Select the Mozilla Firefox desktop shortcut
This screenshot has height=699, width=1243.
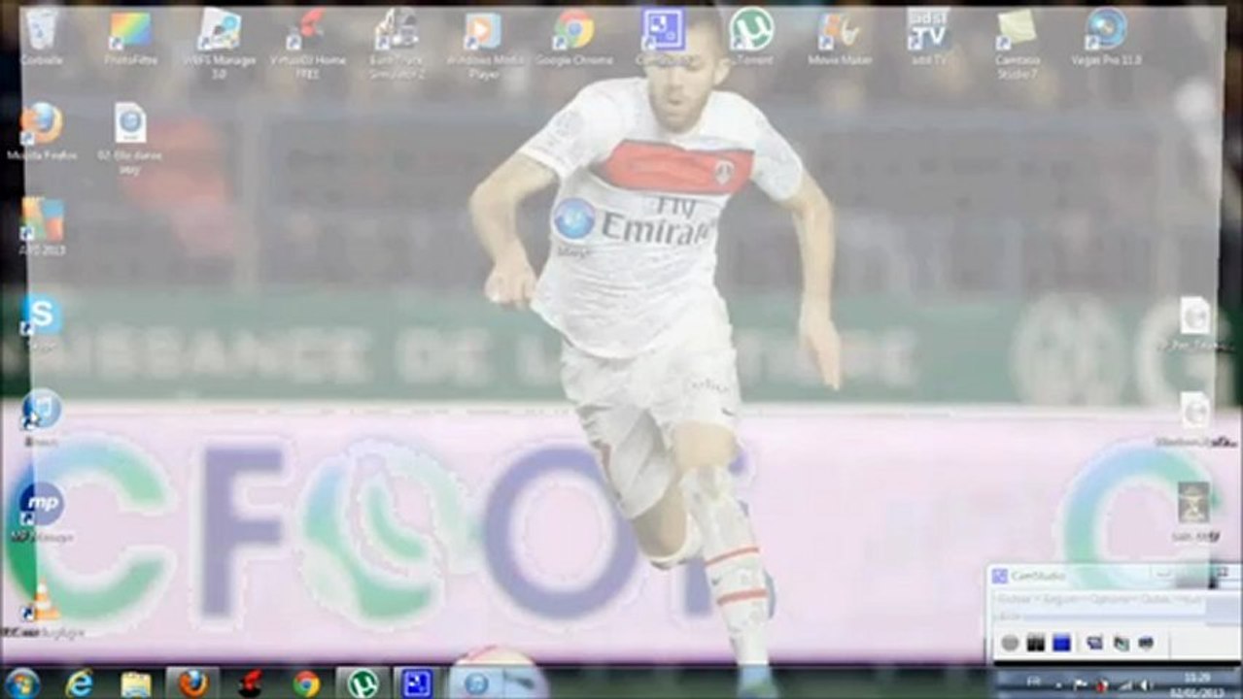42,132
